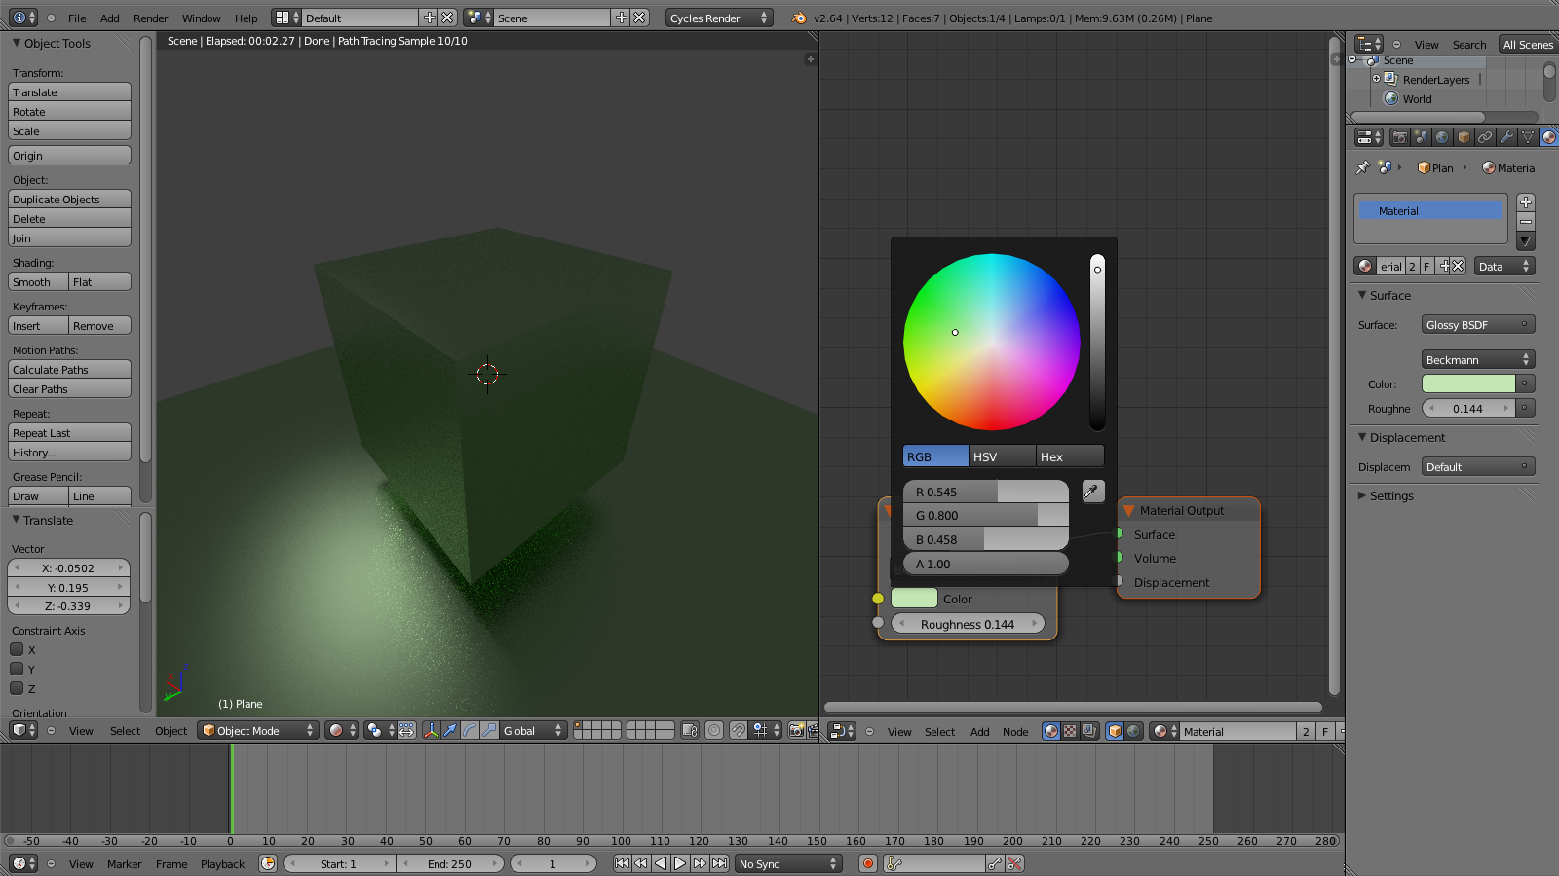The height and width of the screenshot is (876, 1559).
Task: Click the Duplicate Objects button
Action: tap(69, 200)
